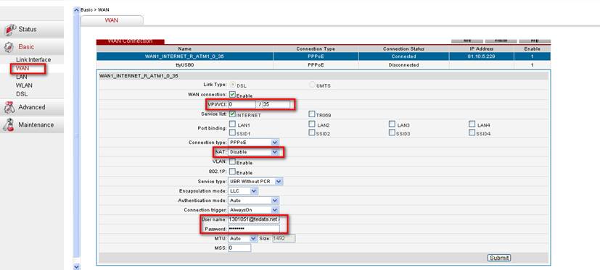Click the Status menu icon
Screen dimensions: 600x270
[x=11, y=30]
